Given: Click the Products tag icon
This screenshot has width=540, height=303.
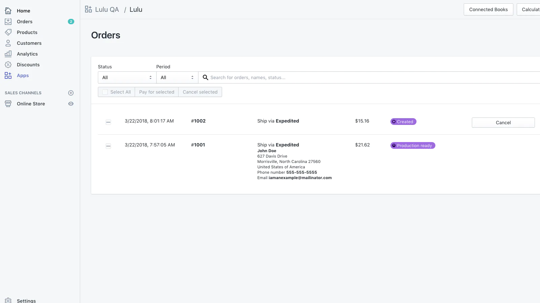Looking at the screenshot, I should point(8,32).
